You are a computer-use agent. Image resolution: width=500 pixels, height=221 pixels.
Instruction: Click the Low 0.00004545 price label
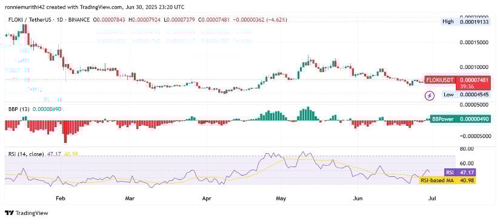point(465,94)
